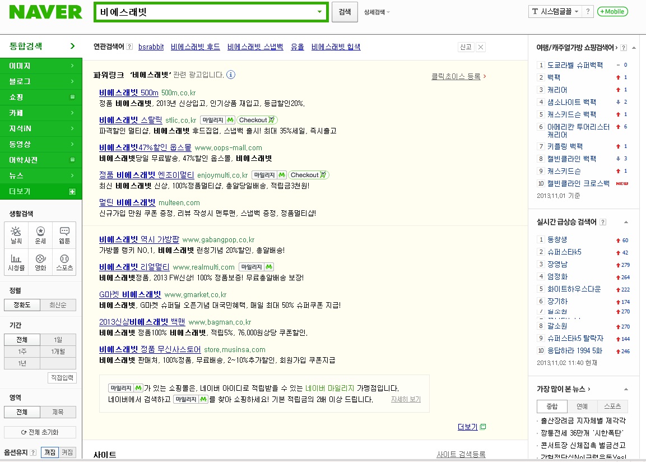The height and width of the screenshot is (462, 646).
Task: Click the plus icon on 더보기 sidebar item
Action: (72, 192)
